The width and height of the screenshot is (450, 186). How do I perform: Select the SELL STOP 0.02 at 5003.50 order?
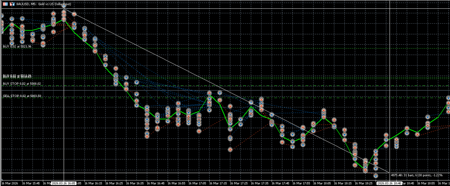point(22,96)
